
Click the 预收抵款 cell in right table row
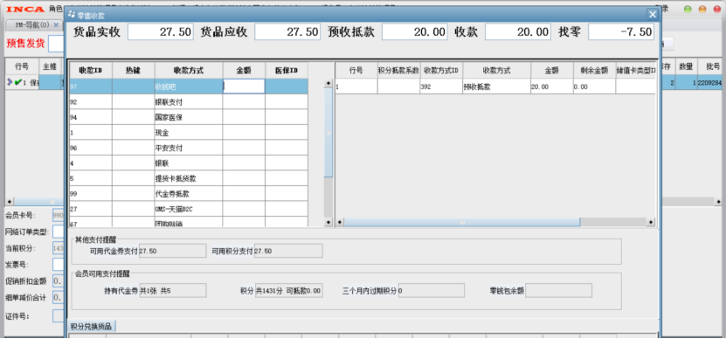click(496, 86)
